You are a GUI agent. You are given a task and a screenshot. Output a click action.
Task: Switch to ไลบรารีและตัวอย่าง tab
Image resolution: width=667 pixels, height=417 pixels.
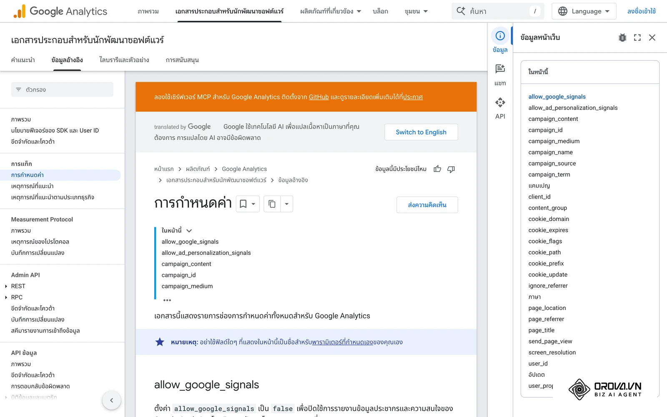(124, 60)
